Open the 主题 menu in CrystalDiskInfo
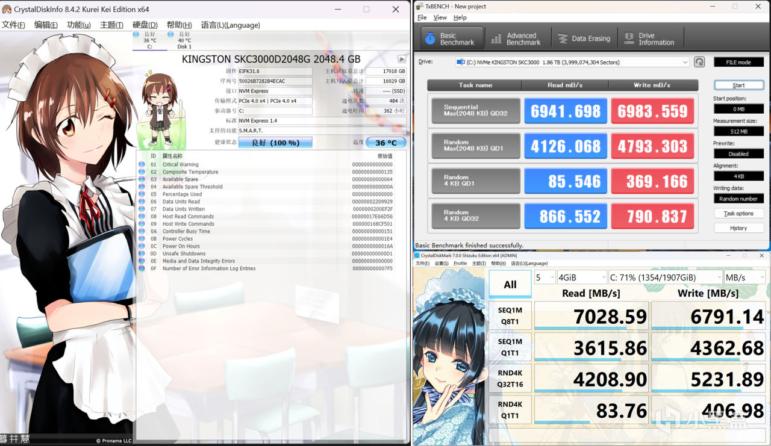 point(111,25)
